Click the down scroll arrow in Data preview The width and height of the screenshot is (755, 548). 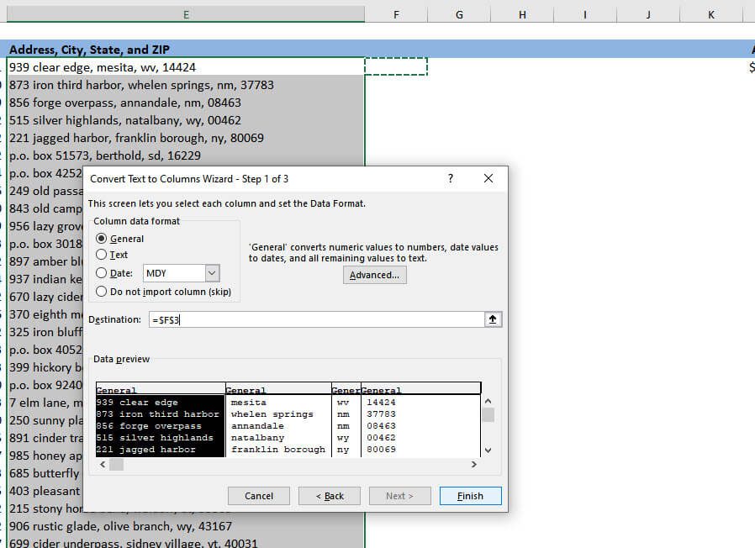click(488, 450)
